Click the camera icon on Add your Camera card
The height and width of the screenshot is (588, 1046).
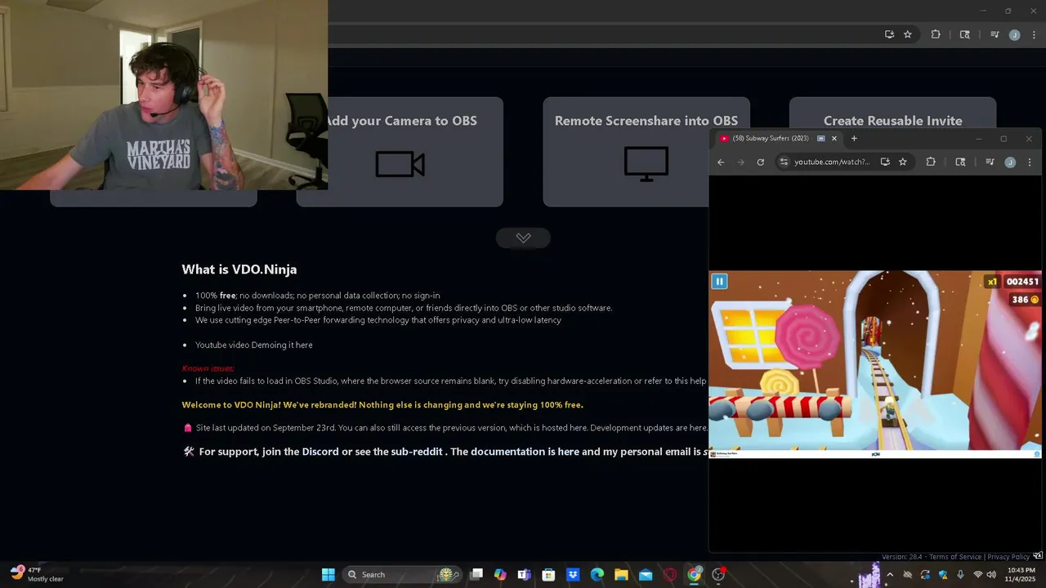400,164
